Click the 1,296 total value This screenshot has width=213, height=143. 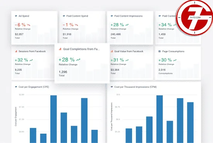point(63,72)
